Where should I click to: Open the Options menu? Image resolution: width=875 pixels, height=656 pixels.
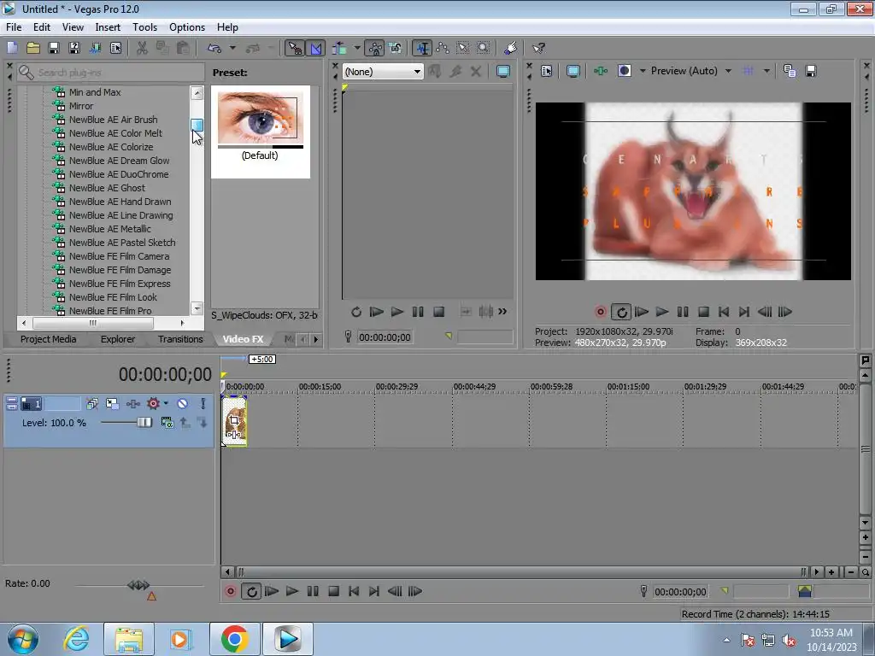187,26
